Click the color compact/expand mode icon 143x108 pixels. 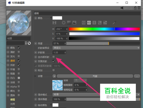point(54,23)
